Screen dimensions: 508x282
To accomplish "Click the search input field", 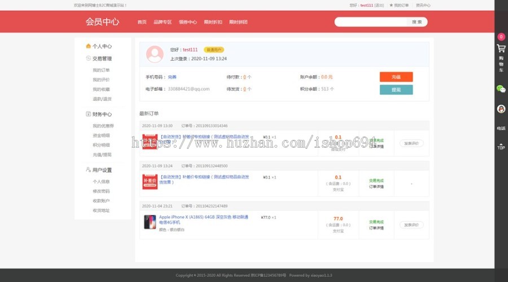I will 371,22.
